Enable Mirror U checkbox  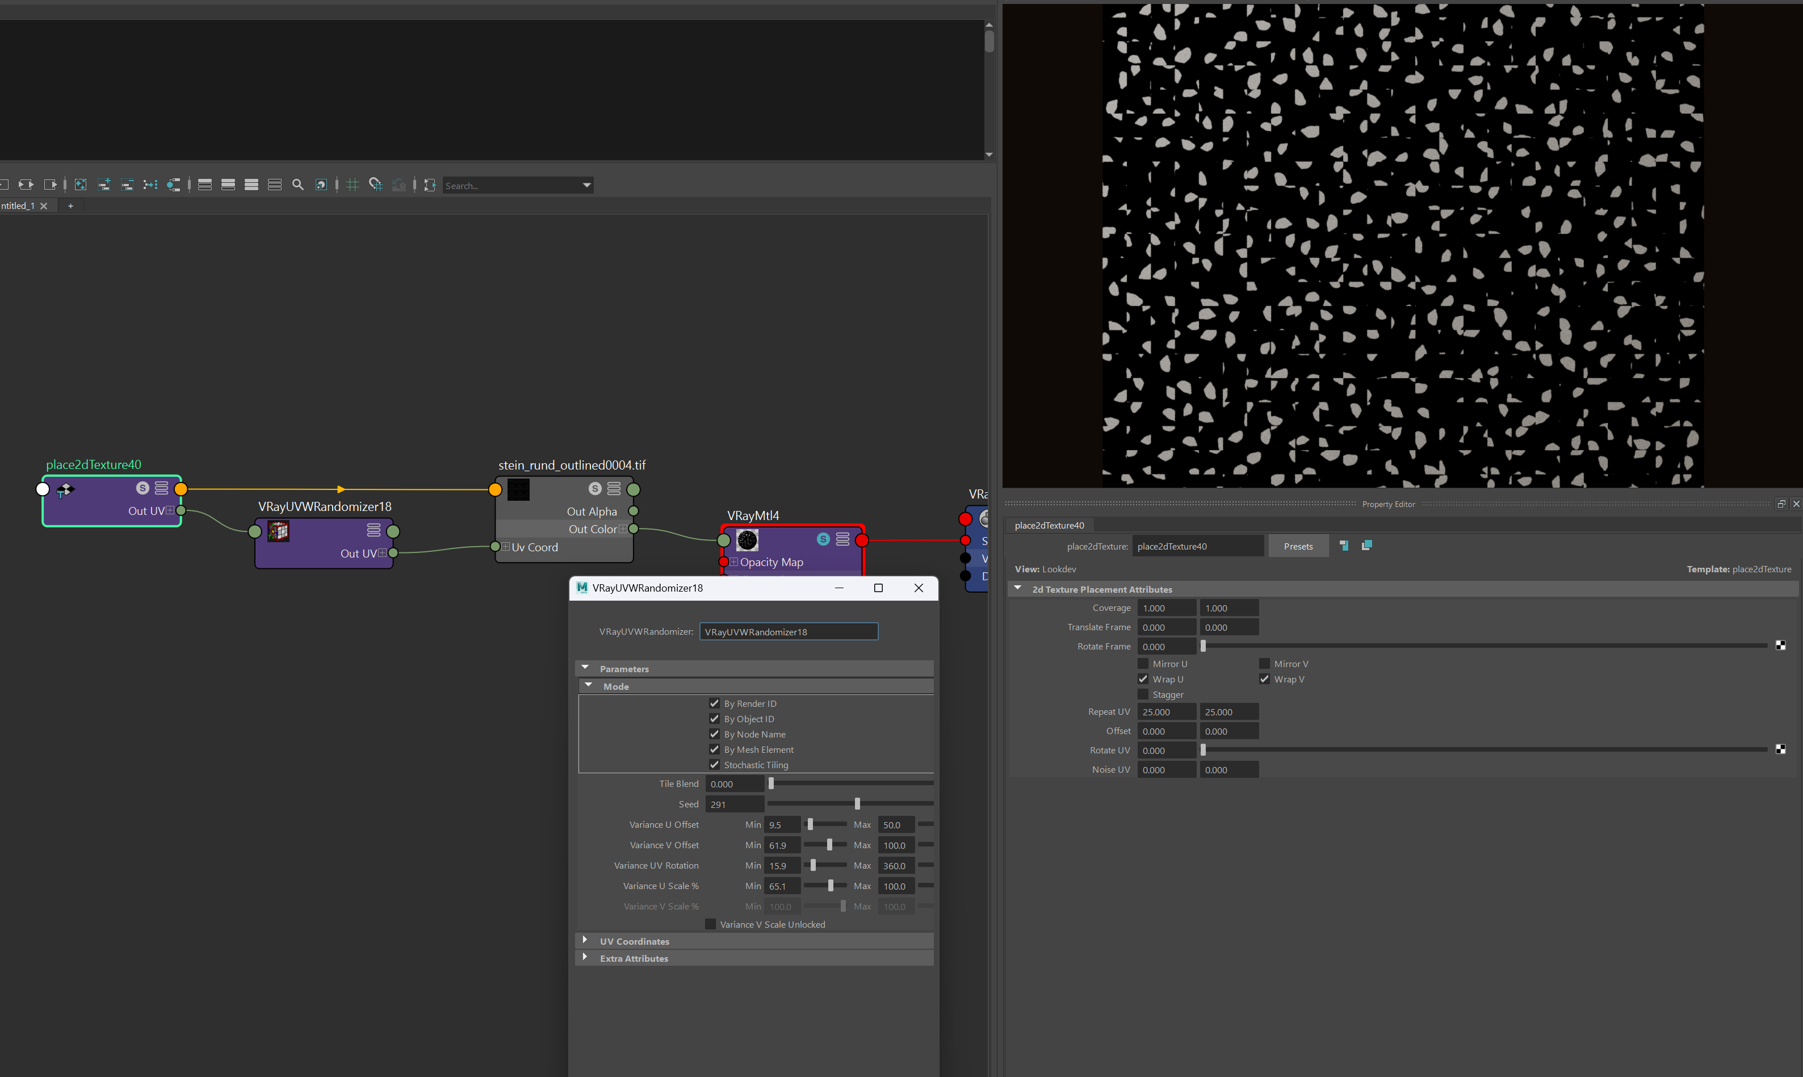(x=1143, y=663)
